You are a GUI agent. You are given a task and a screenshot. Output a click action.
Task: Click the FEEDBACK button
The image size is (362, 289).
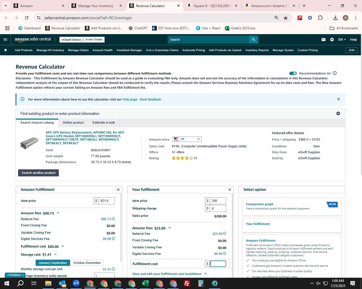15,275
